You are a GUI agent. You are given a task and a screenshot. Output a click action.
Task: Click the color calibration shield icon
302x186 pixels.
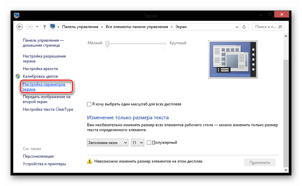[x=18, y=76]
